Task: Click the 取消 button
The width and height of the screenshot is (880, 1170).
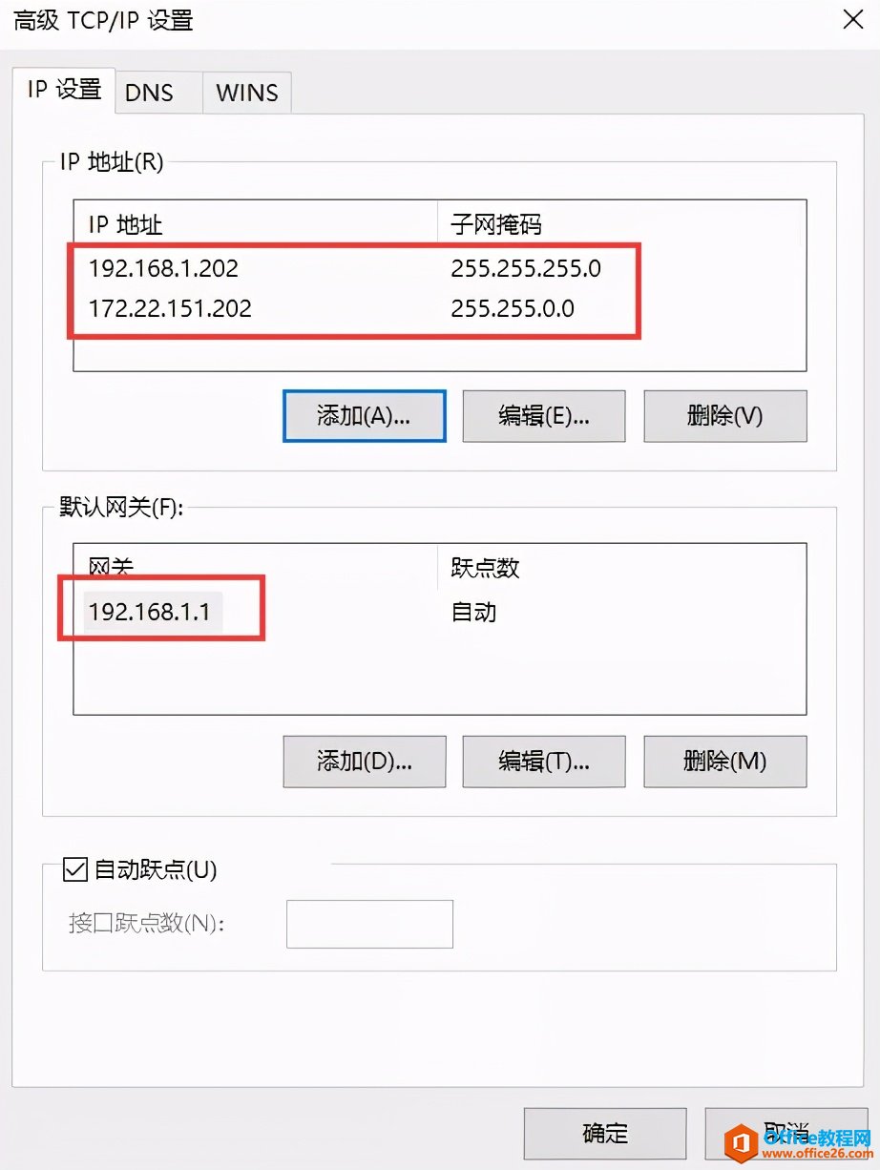Action: coord(786,1133)
